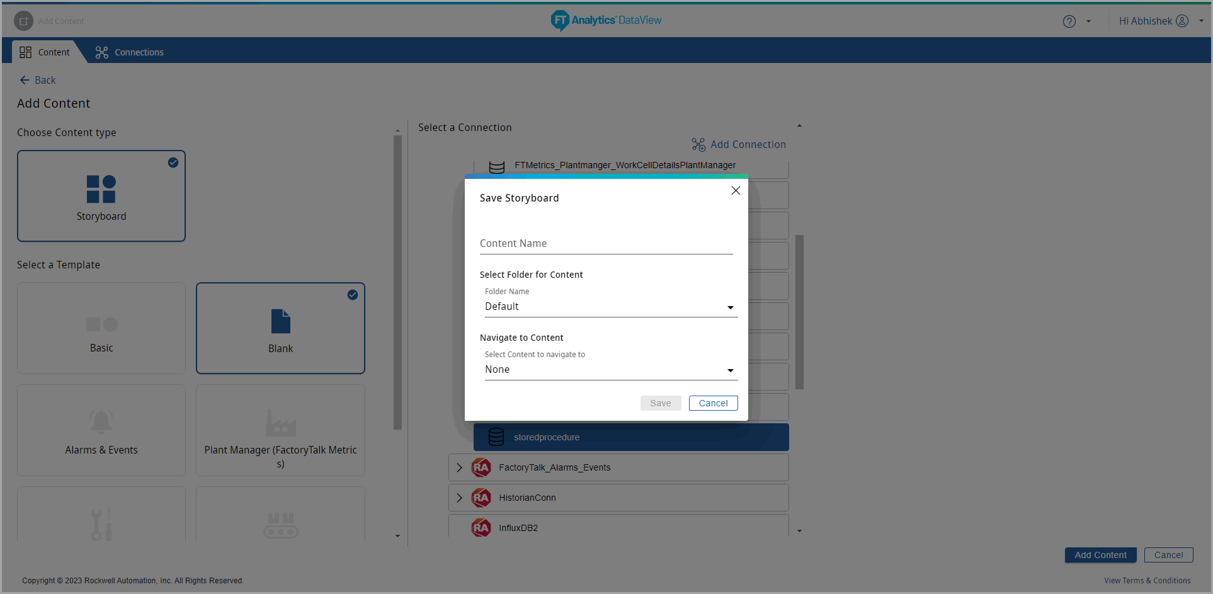Screen dimensions: 1213x594
Task: Click Save in Save Storyboard dialog
Action: (661, 403)
